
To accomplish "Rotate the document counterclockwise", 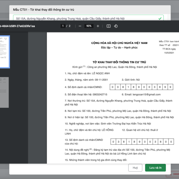I will (116, 26).
